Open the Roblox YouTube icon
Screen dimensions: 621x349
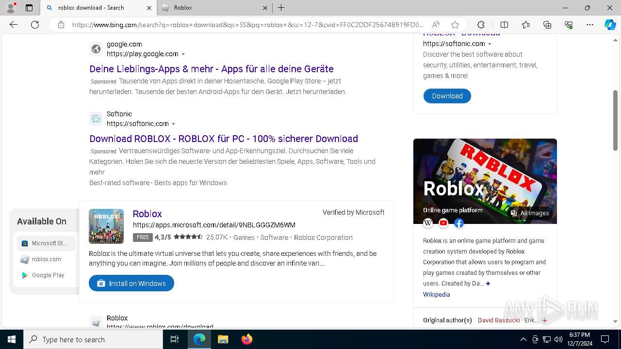pyautogui.click(x=443, y=223)
